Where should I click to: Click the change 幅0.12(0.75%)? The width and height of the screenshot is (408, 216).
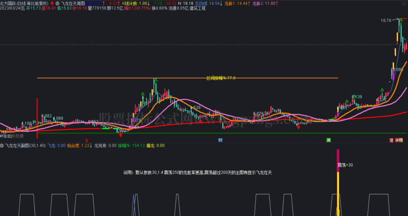tap(137, 8)
